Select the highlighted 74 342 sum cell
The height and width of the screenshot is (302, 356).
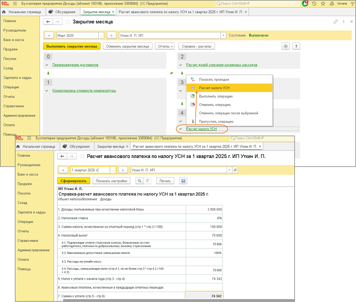[x=204, y=296]
